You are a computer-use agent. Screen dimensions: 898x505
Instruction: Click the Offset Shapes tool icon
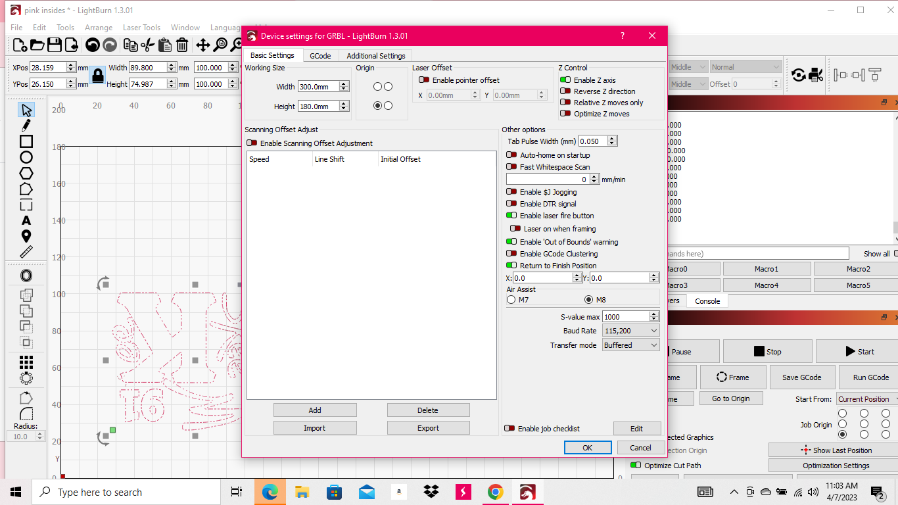tap(26, 276)
